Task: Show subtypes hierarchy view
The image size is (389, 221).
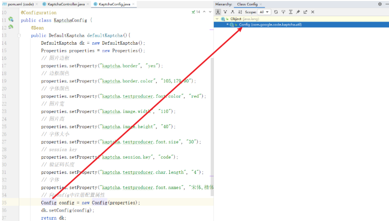Action: 232,12
